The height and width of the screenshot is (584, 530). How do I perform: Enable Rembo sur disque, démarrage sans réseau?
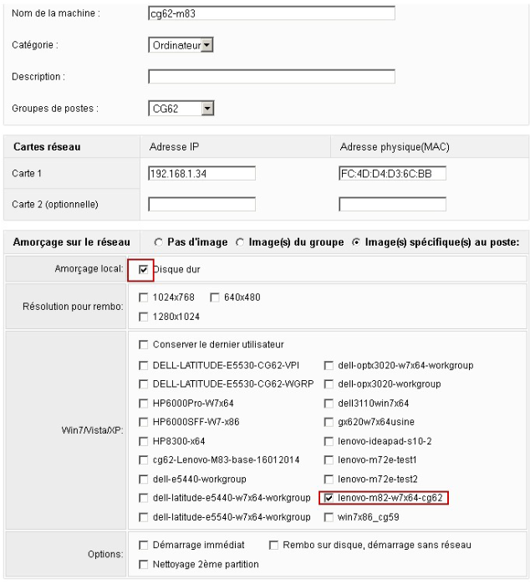click(273, 545)
